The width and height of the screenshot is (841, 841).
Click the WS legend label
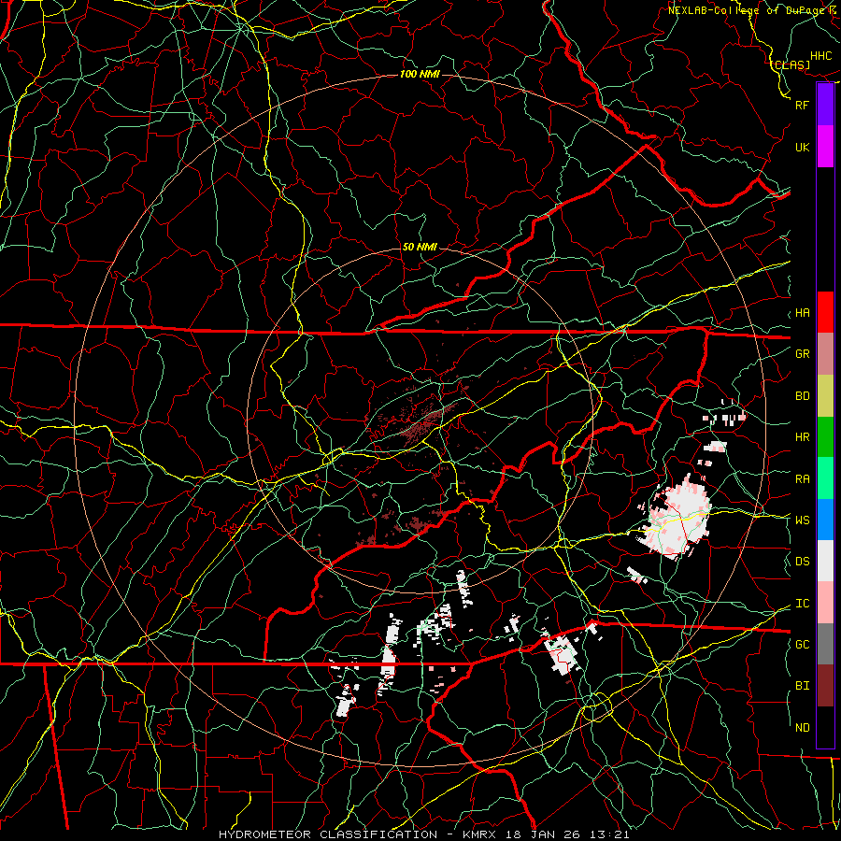click(802, 520)
